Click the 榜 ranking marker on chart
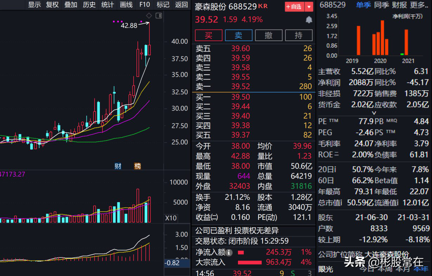This screenshot has width=432, height=276. point(138,166)
